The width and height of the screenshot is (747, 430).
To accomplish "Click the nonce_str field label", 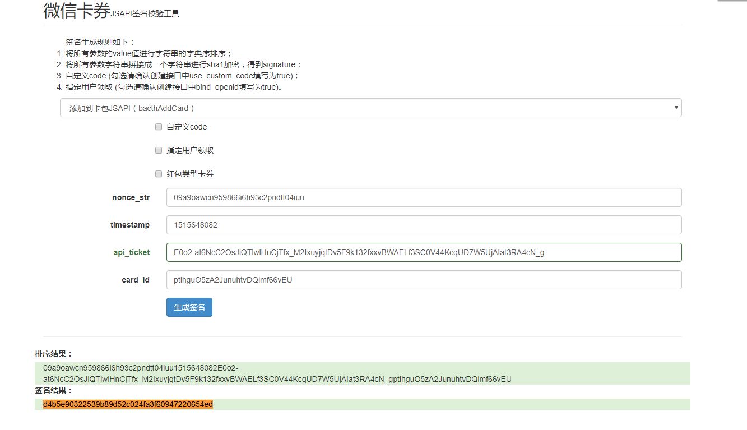I will (x=131, y=197).
